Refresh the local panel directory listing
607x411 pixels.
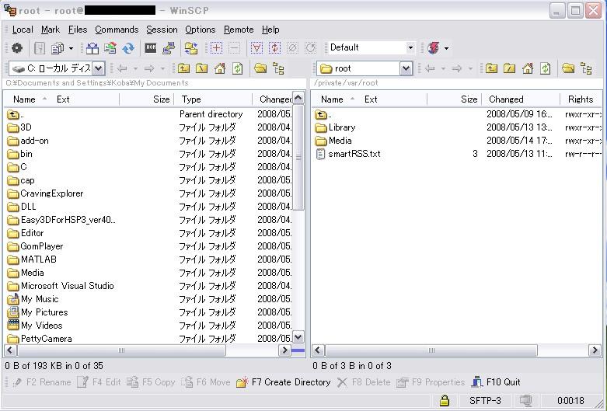pyautogui.click(x=238, y=68)
